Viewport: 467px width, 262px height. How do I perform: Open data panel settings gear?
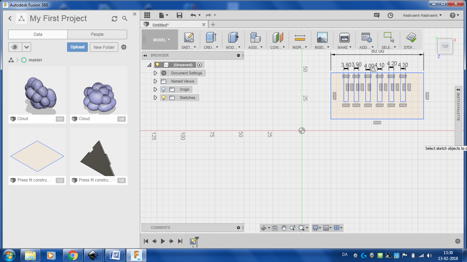click(x=124, y=47)
